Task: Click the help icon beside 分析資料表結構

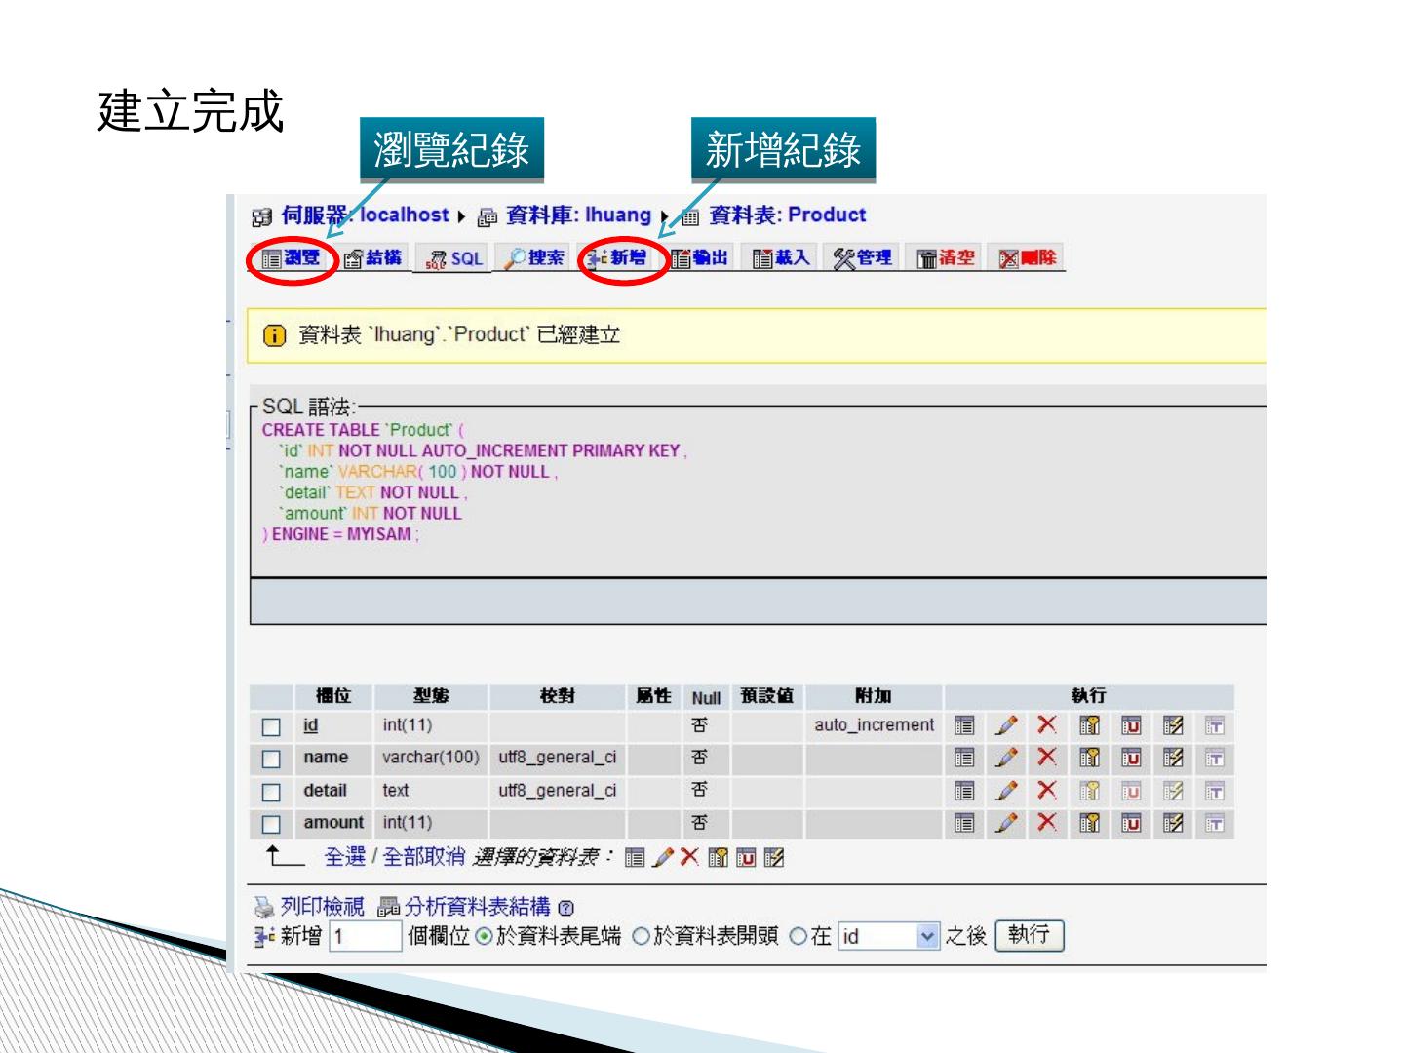Action: click(567, 909)
